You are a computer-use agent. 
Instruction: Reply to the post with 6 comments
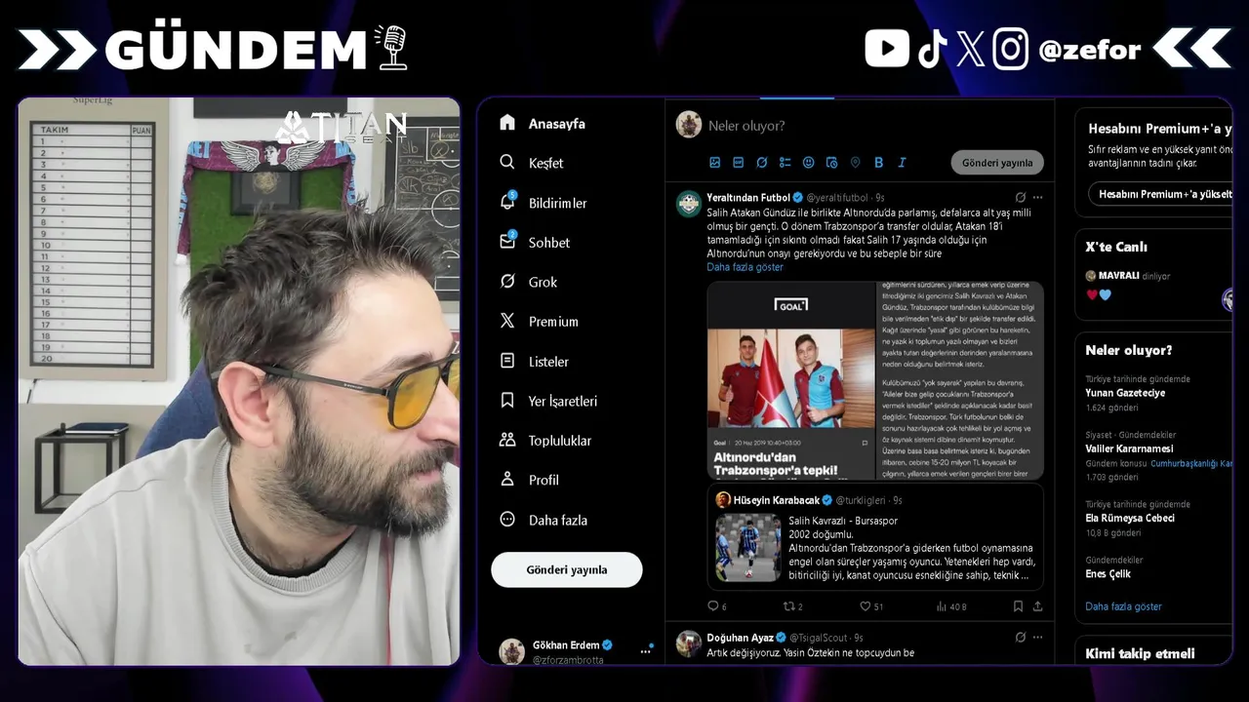click(x=717, y=606)
